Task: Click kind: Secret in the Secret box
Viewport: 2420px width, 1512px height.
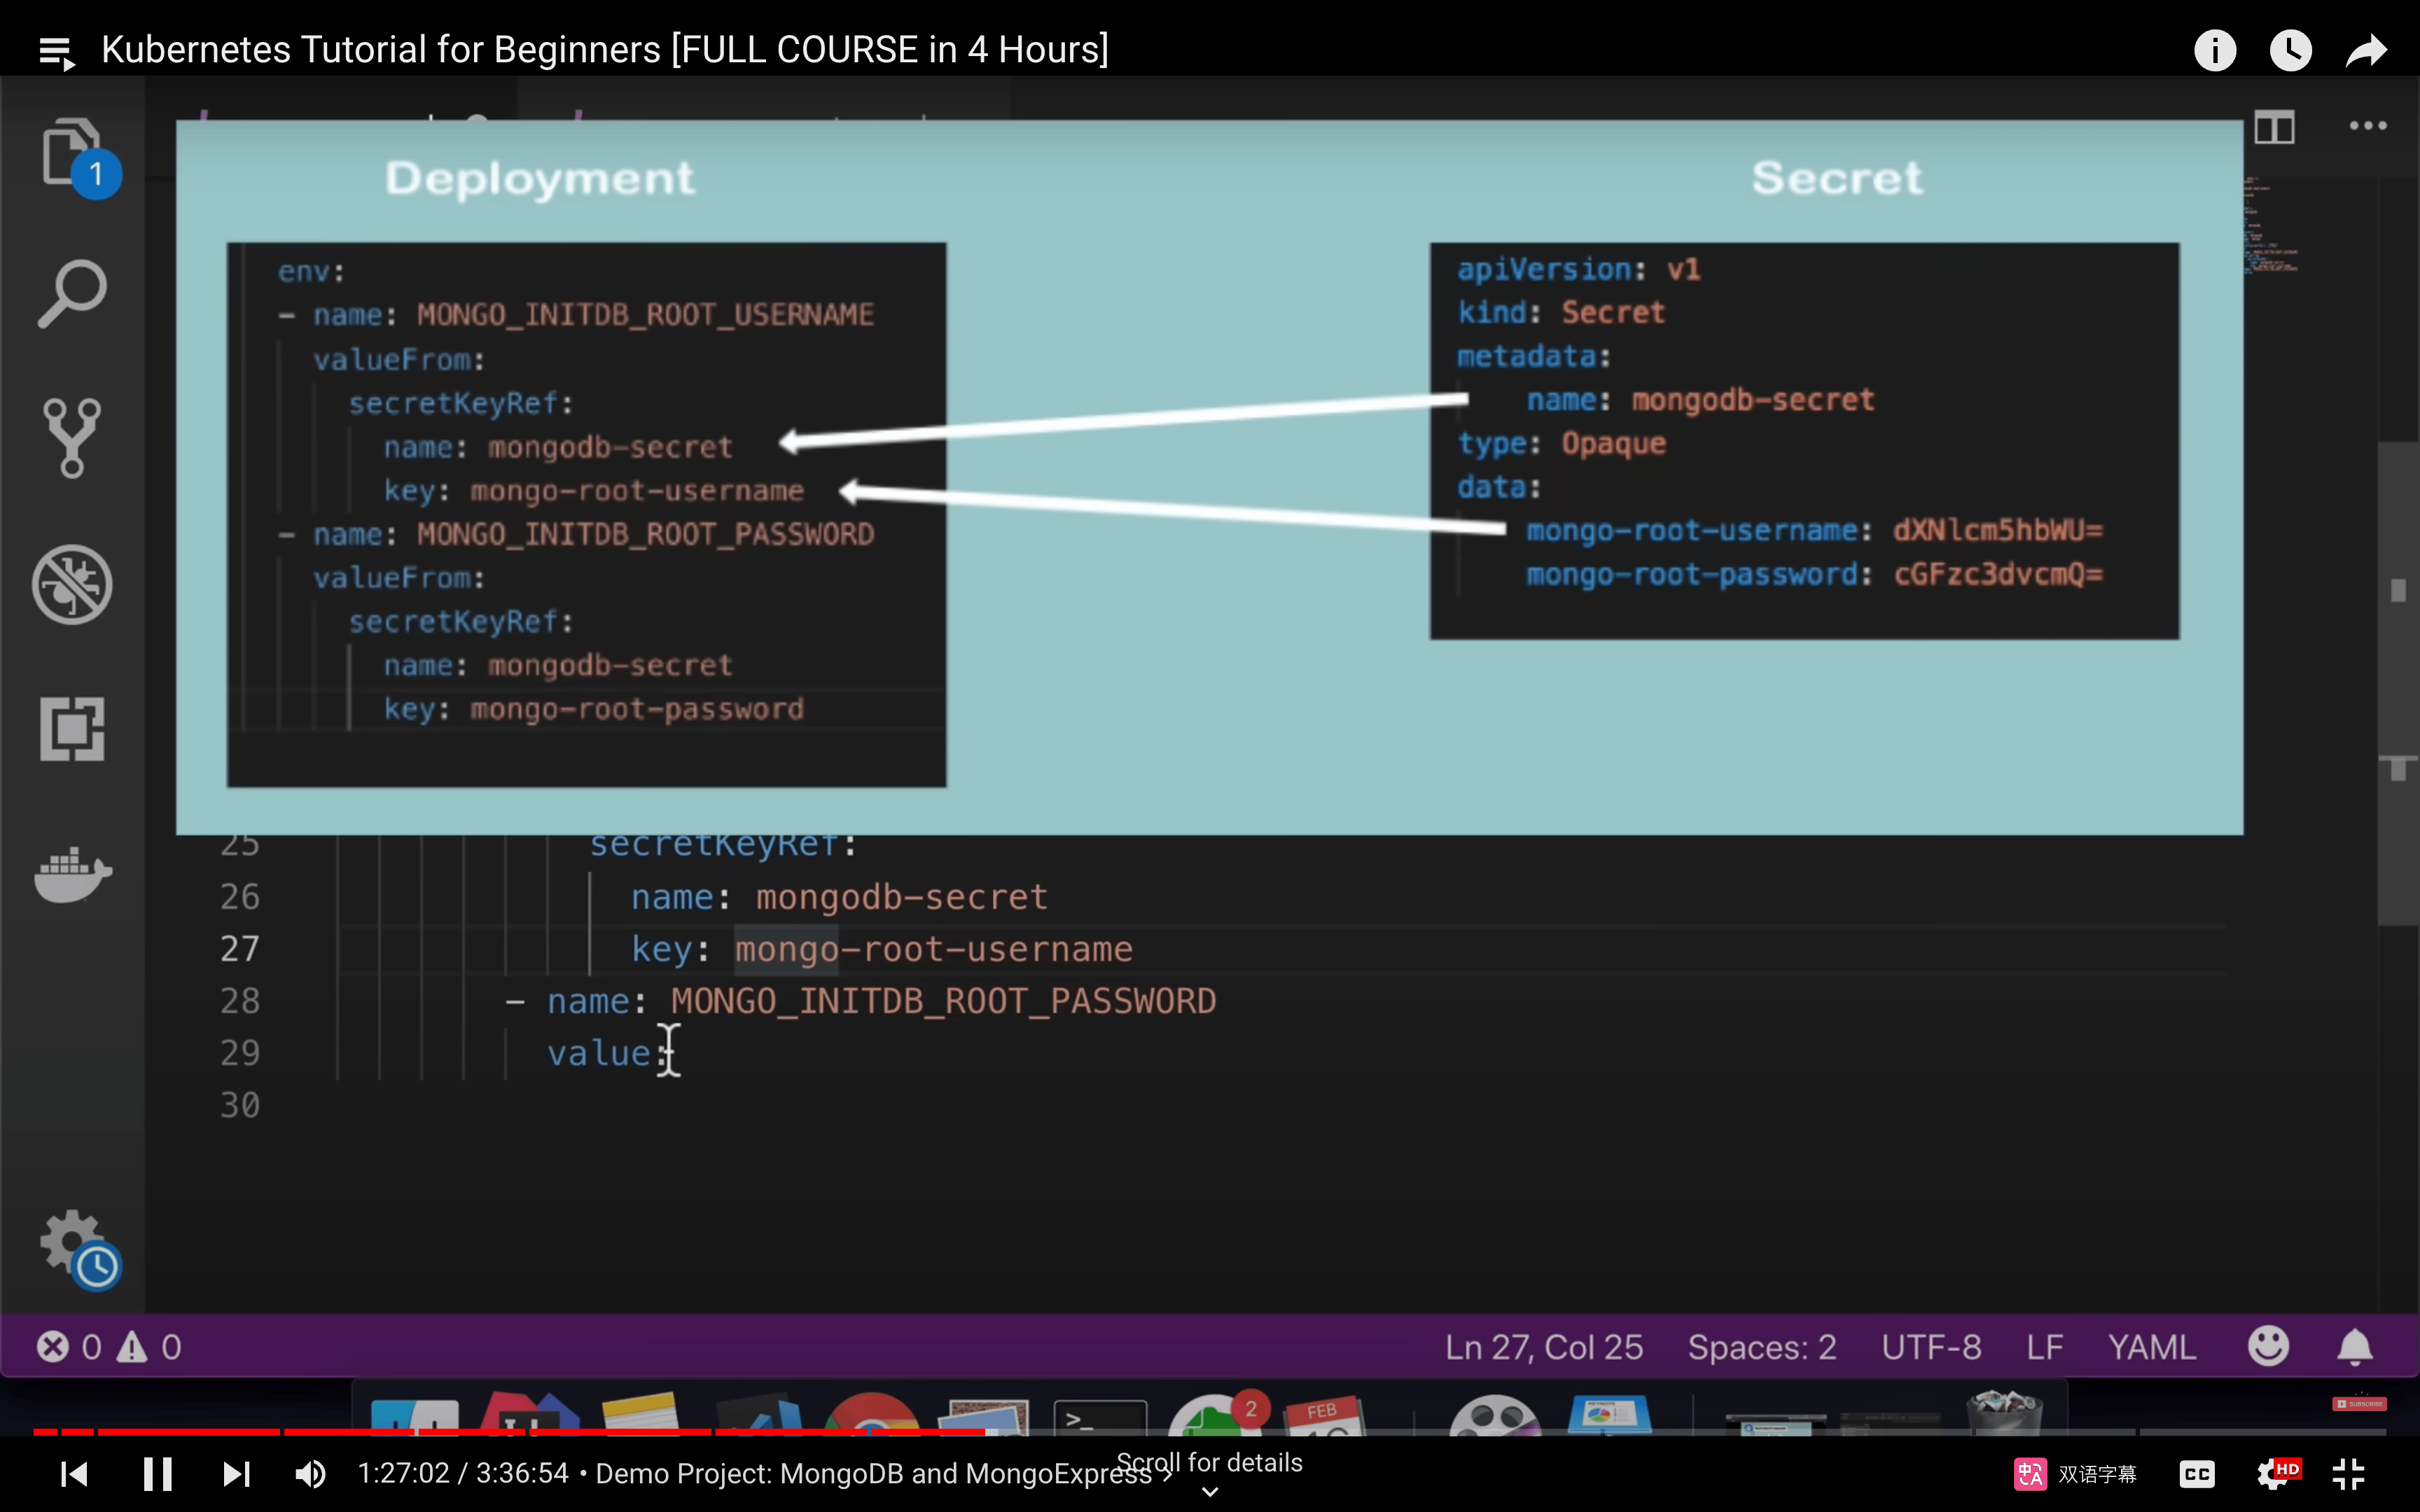Action: [1561, 313]
